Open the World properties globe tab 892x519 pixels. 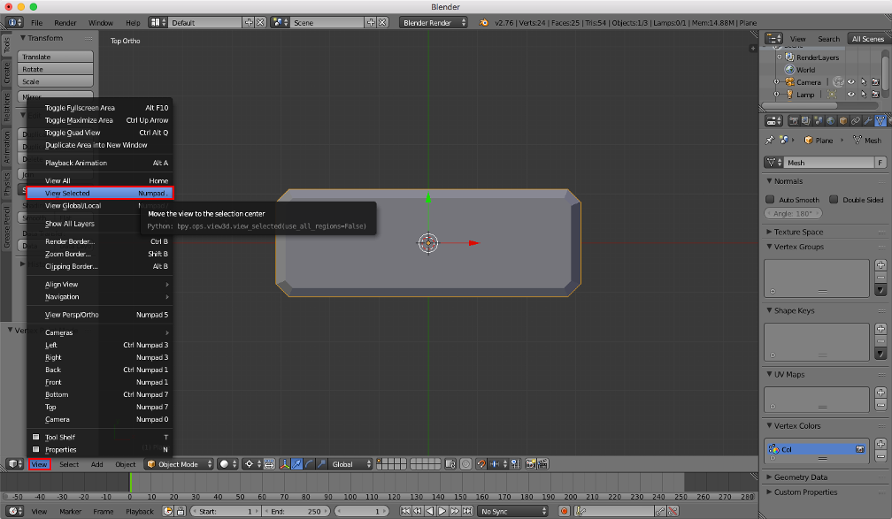pos(831,121)
